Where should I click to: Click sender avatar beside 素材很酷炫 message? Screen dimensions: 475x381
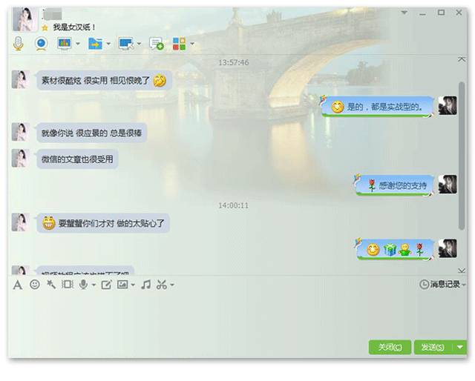(21, 79)
